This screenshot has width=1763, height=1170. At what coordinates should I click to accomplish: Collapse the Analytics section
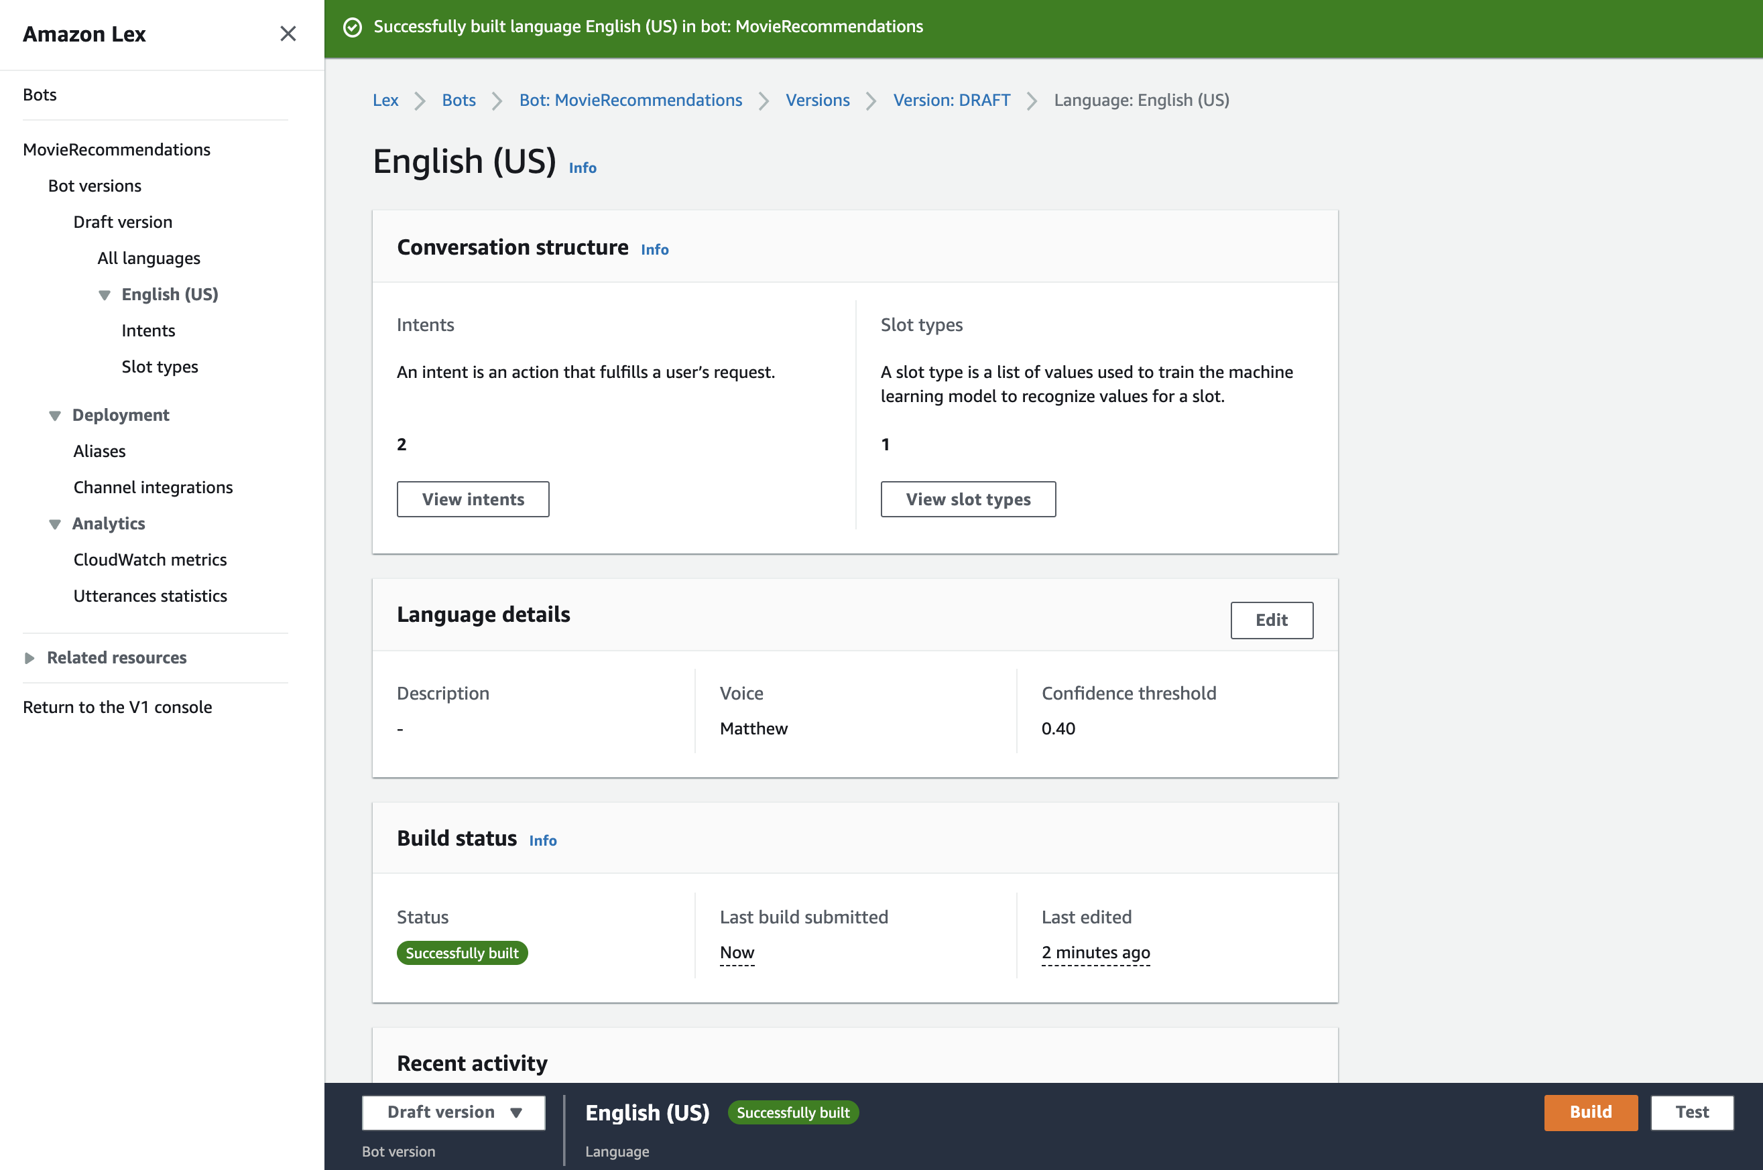click(54, 524)
